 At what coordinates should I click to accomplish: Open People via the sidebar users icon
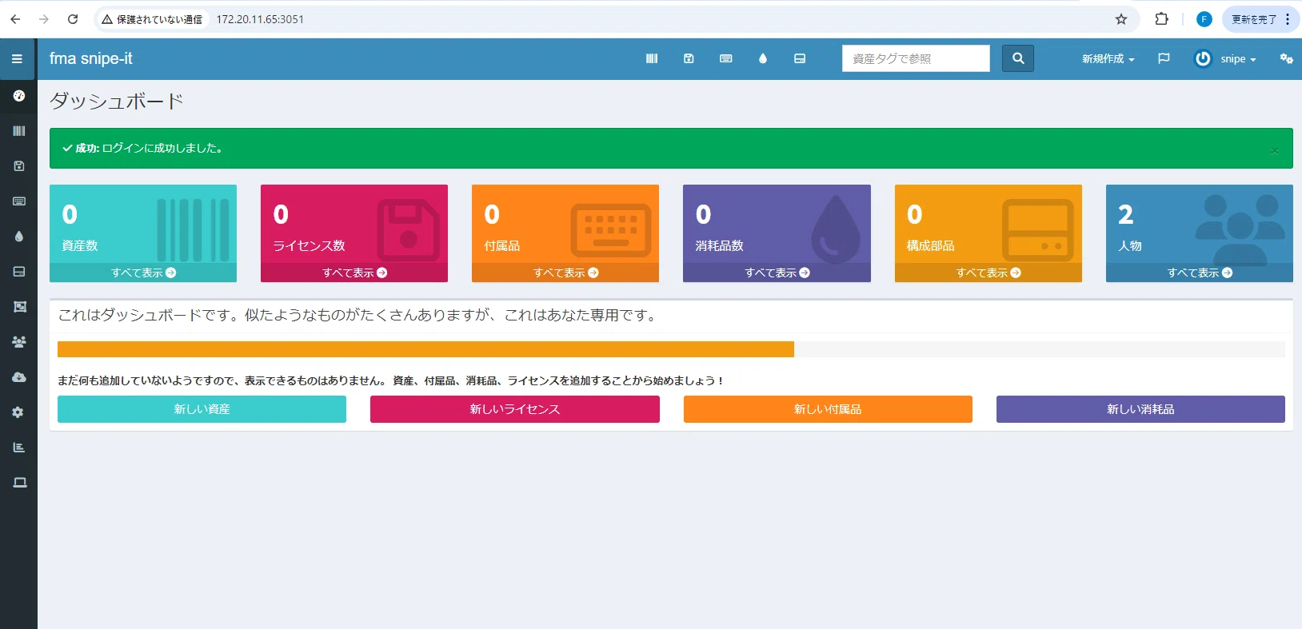19,342
